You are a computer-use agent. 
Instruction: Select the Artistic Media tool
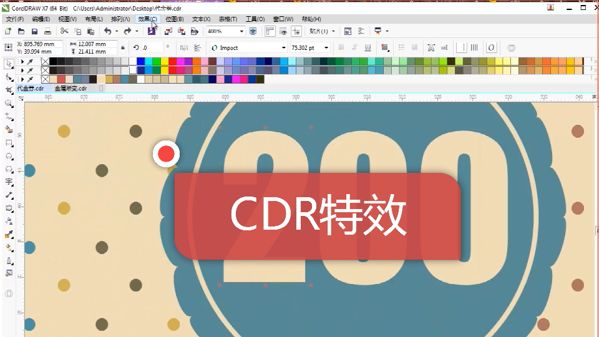click(9, 130)
